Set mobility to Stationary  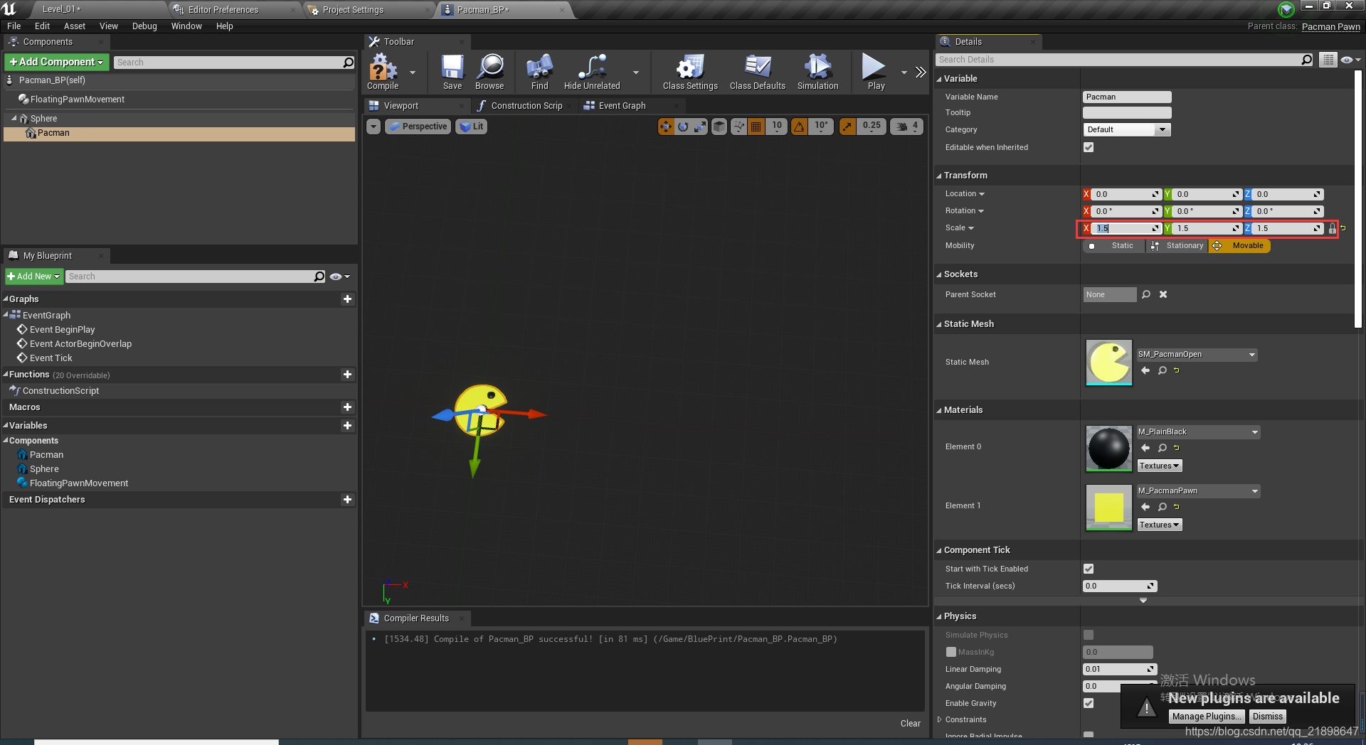[x=1177, y=246]
